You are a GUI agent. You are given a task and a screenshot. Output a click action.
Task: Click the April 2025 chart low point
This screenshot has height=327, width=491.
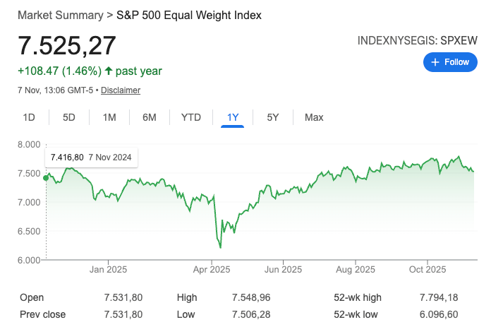(x=221, y=247)
